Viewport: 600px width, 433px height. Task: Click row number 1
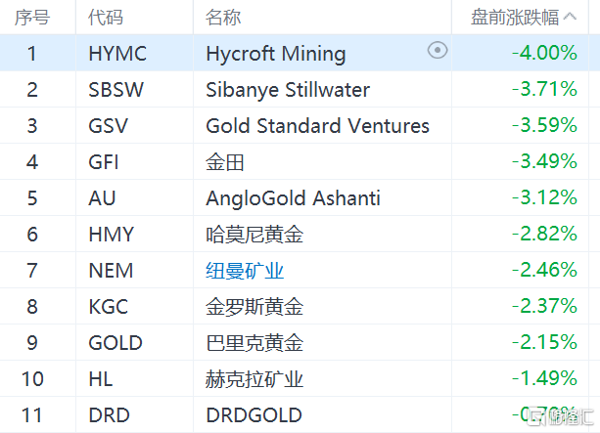[x=32, y=54]
